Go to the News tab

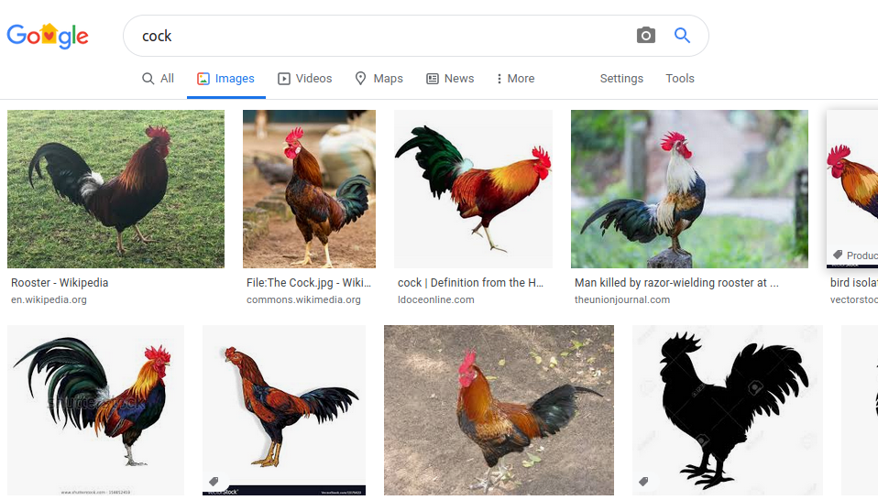[x=450, y=79]
